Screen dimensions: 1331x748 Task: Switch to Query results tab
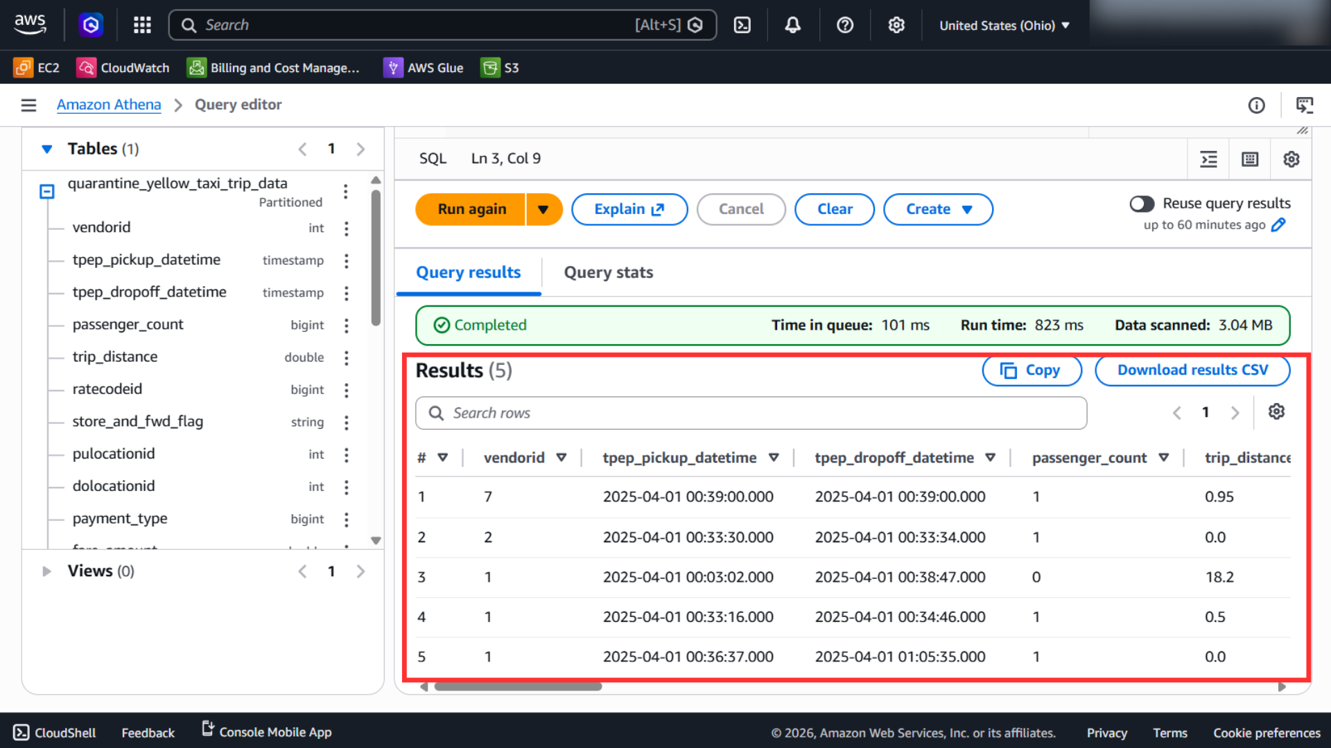click(x=468, y=272)
